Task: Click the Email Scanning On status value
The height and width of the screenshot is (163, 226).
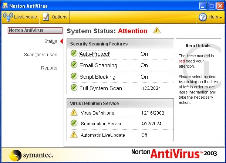Action: [x=144, y=65]
